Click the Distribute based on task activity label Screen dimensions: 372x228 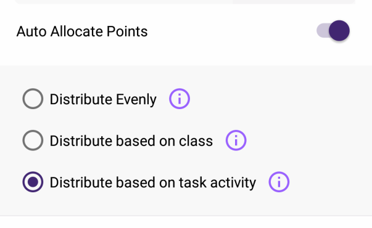pos(153,182)
